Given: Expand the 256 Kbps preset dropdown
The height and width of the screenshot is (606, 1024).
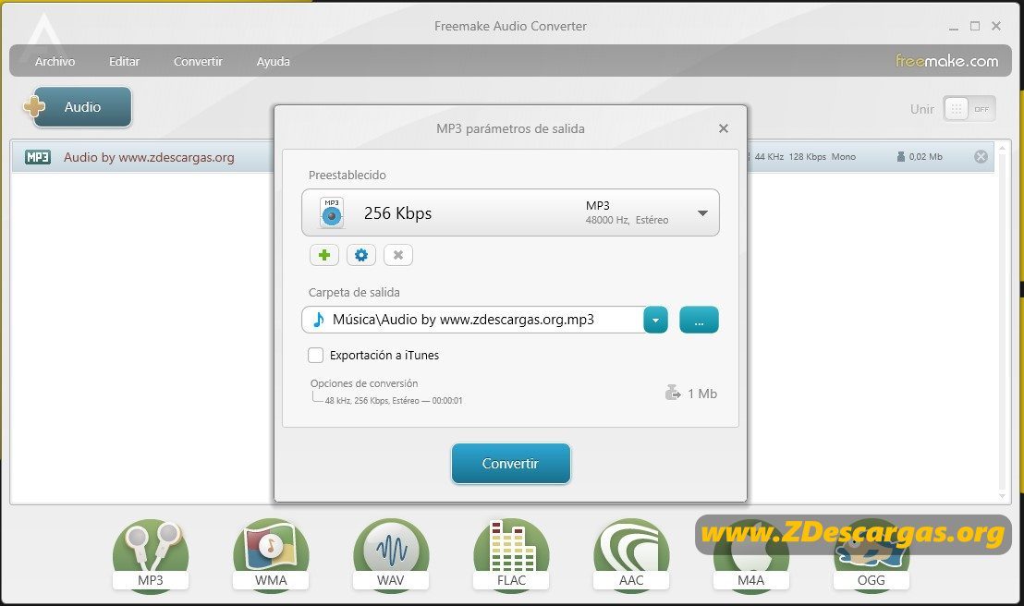Looking at the screenshot, I should tap(702, 213).
